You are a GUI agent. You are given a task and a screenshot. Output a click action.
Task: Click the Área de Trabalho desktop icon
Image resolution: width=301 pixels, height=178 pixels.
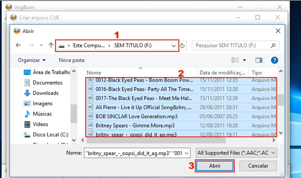coord(27,72)
